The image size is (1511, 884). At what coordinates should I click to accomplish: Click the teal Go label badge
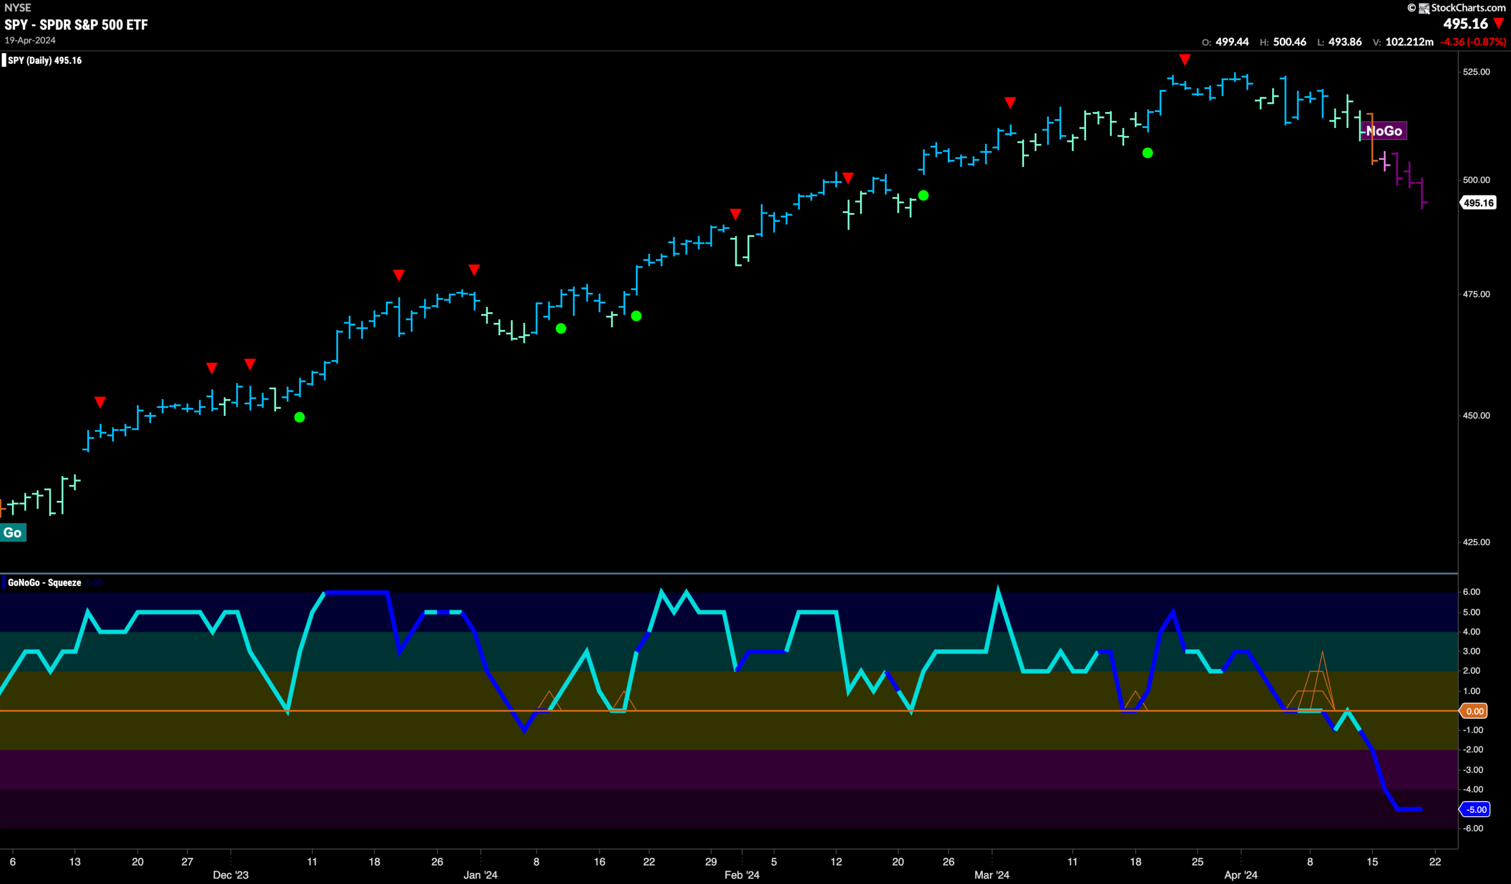pos(12,533)
